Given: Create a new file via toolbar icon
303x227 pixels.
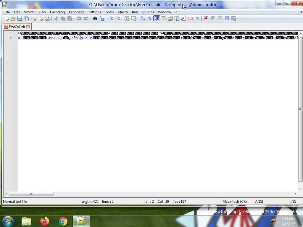Looking at the screenshot, I should pyautogui.click(x=6, y=19).
